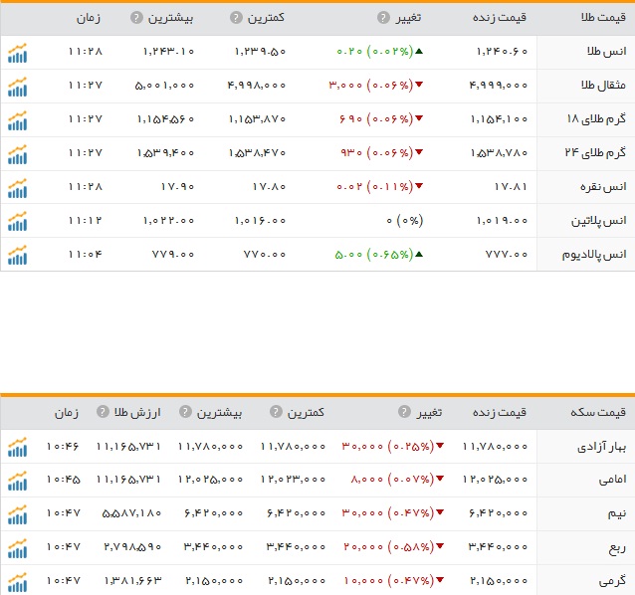The width and height of the screenshot is (635, 595).
Task: Open chart icon for نیم coin row
Action: pyautogui.click(x=17, y=514)
